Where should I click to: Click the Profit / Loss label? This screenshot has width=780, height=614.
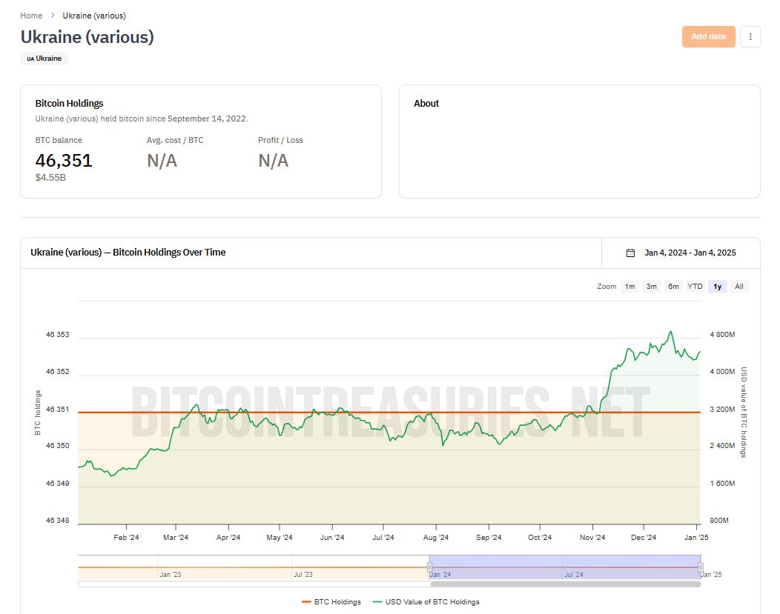pos(280,140)
